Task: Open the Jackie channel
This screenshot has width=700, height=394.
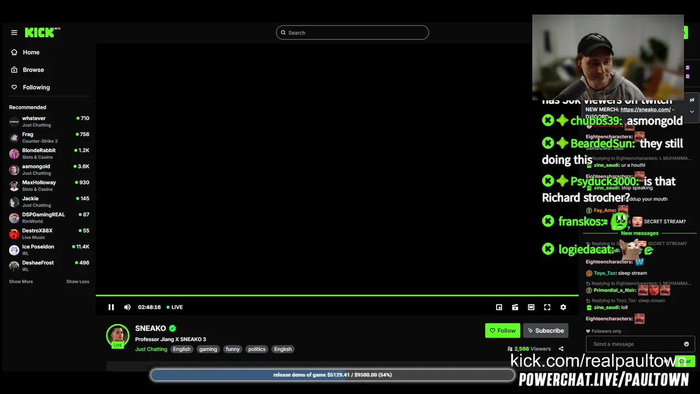Action: 49,202
